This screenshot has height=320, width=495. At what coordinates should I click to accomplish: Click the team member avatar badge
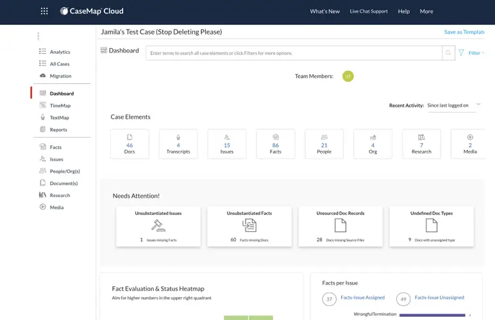click(x=348, y=76)
